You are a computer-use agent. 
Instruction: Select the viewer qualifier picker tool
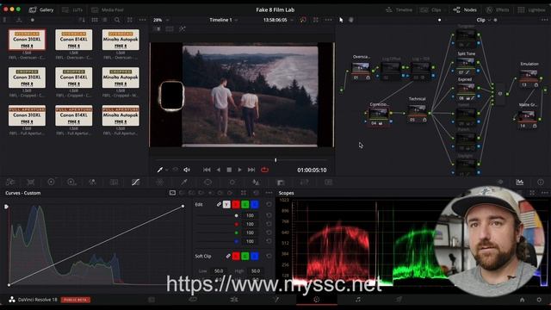pyautogui.click(x=160, y=170)
